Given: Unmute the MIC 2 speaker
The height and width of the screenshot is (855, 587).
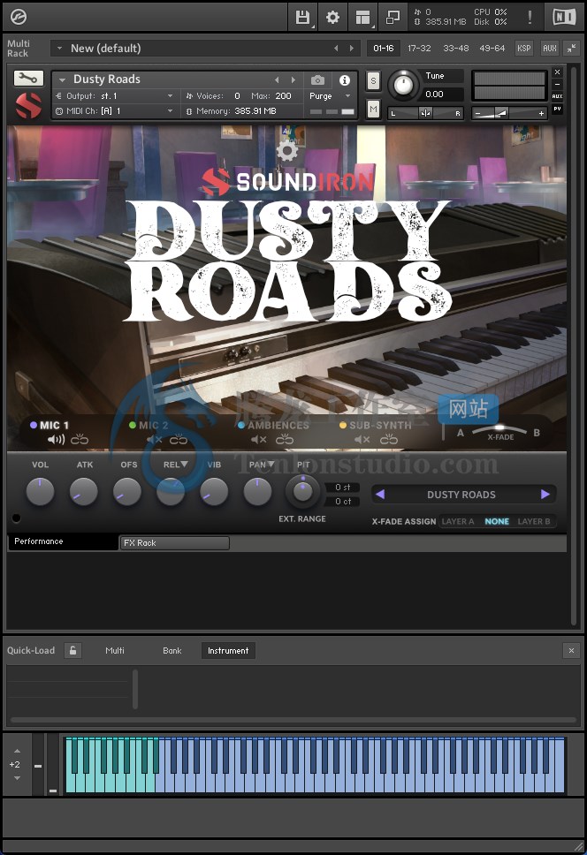Looking at the screenshot, I should pos(155,440).
